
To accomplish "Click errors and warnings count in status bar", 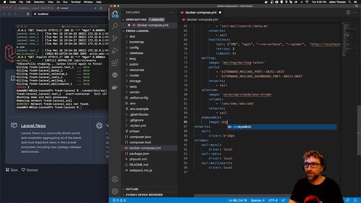I will tap(119, 200).
